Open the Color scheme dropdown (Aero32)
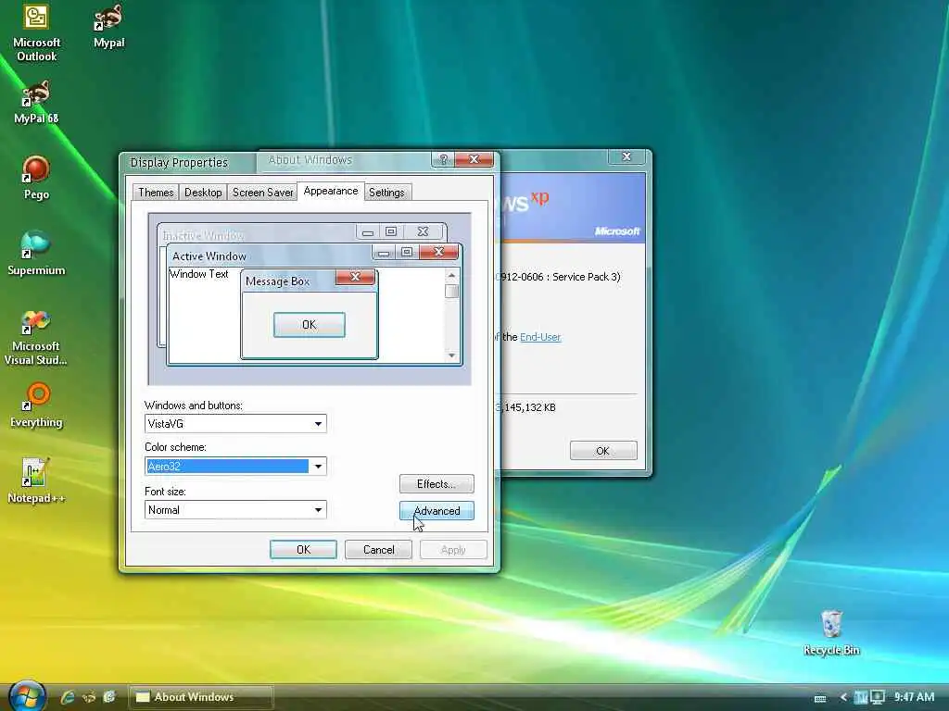Screen dimensions: 949x711 pyautogui.click(x=235, y=467)
